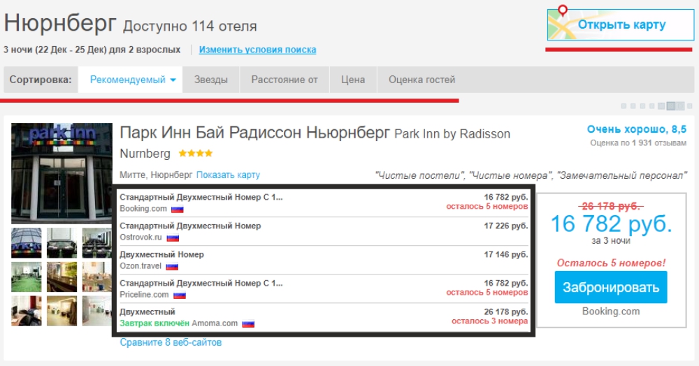This screenshot has height=366, width=699.
Task: Click the Показать карту link
Action: 228,175
